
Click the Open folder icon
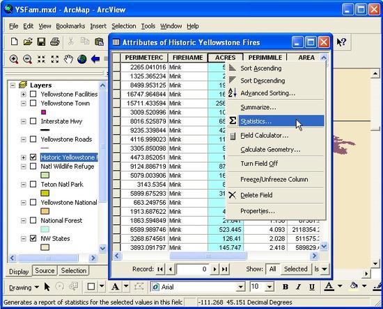(x=28, y=42)
